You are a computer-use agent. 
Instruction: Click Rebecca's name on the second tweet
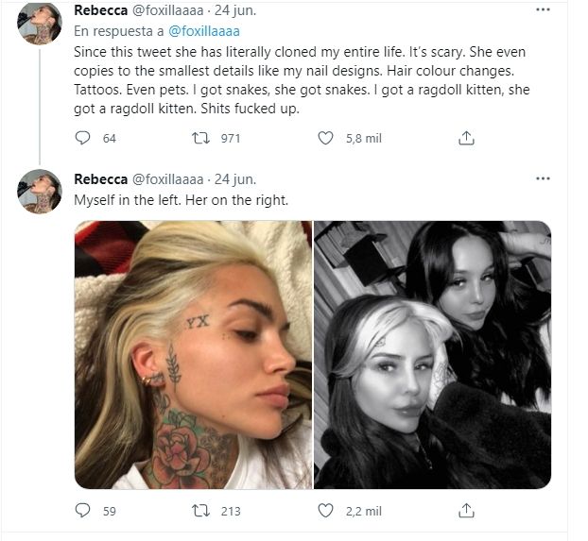coord(100,178)
